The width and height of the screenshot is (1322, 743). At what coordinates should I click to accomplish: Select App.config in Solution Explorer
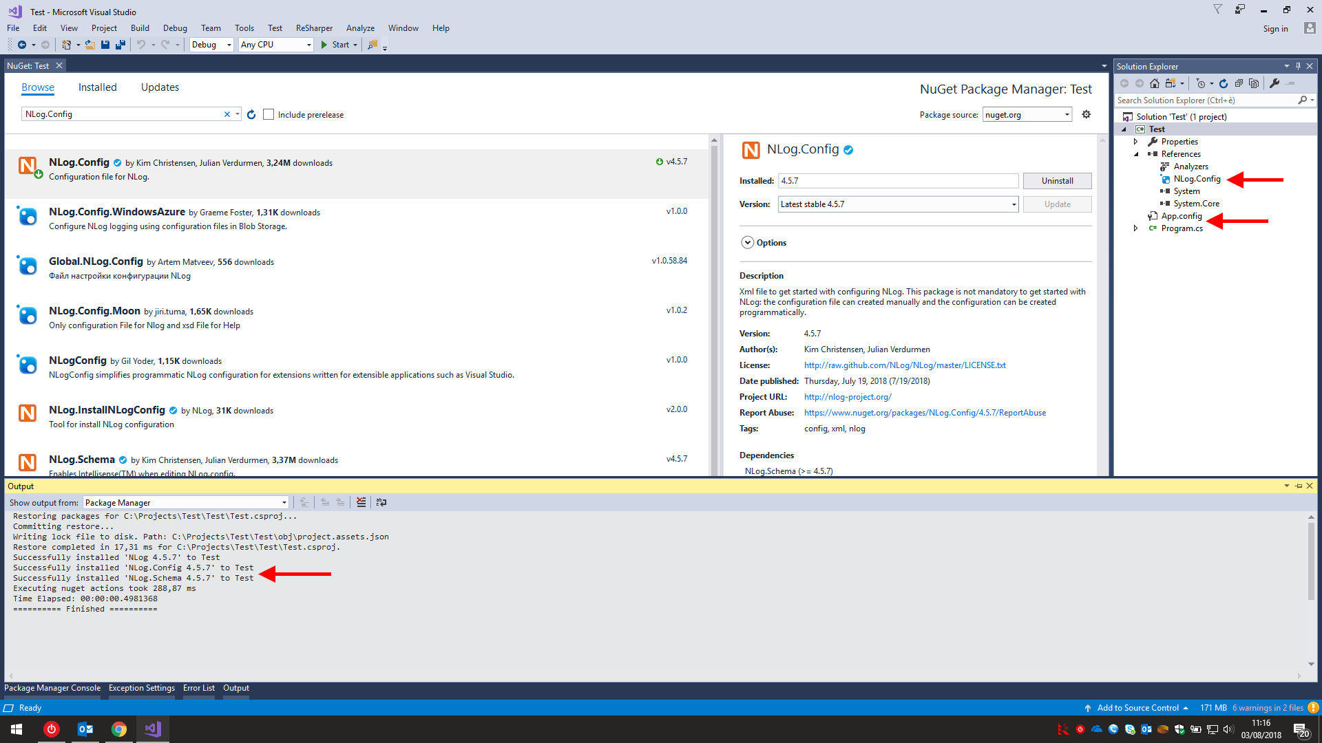tap(1182, 216)
